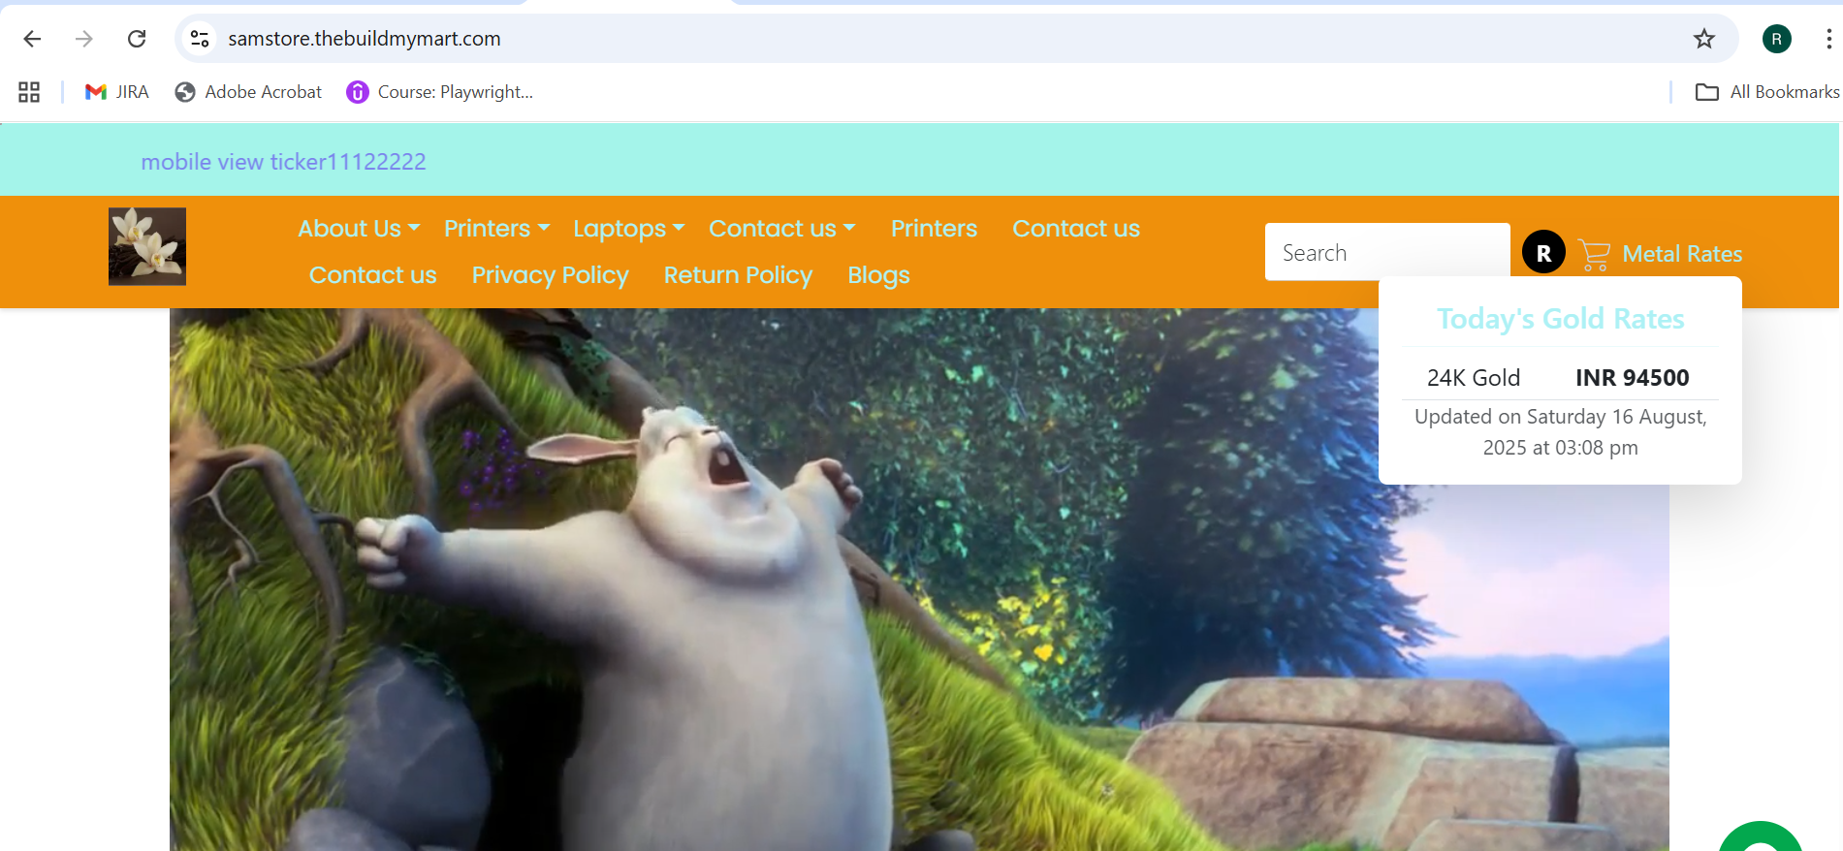The image size is (1843, 851).
Task: Open the apps grid in bookmarks bar
Action: click(29, 92)
